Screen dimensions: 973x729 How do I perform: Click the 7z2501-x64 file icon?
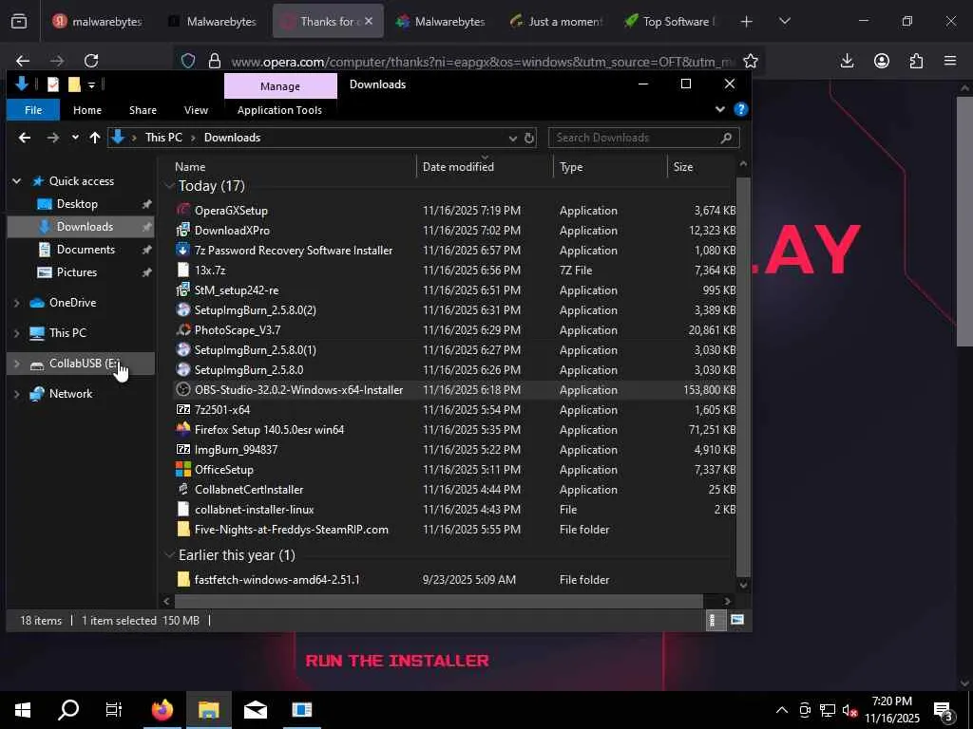pos(182,409)
